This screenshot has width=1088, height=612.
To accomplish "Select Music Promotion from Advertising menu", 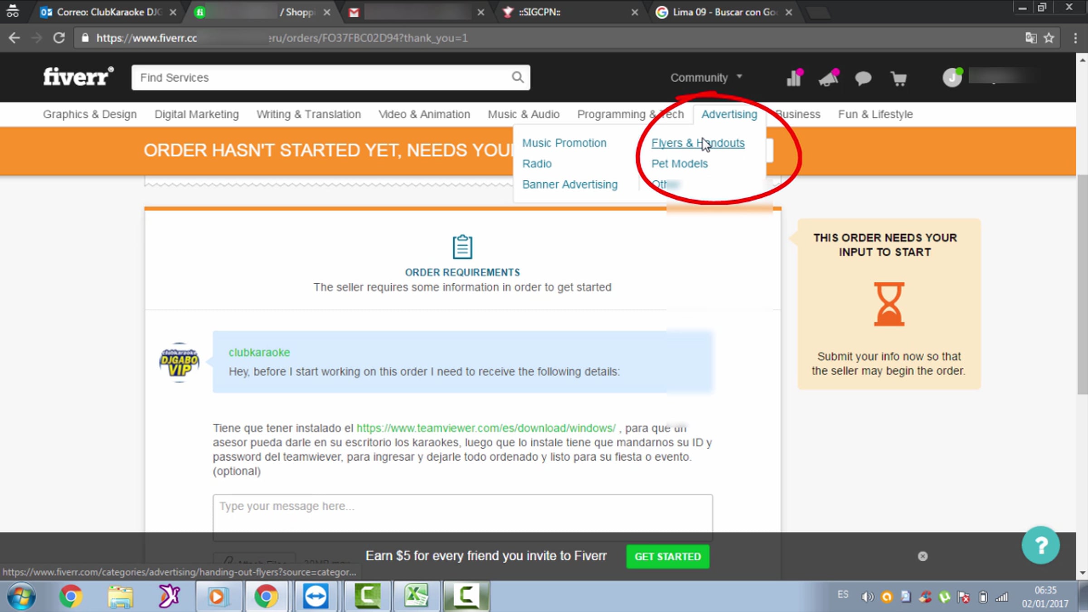I will (x=564, y=143).
